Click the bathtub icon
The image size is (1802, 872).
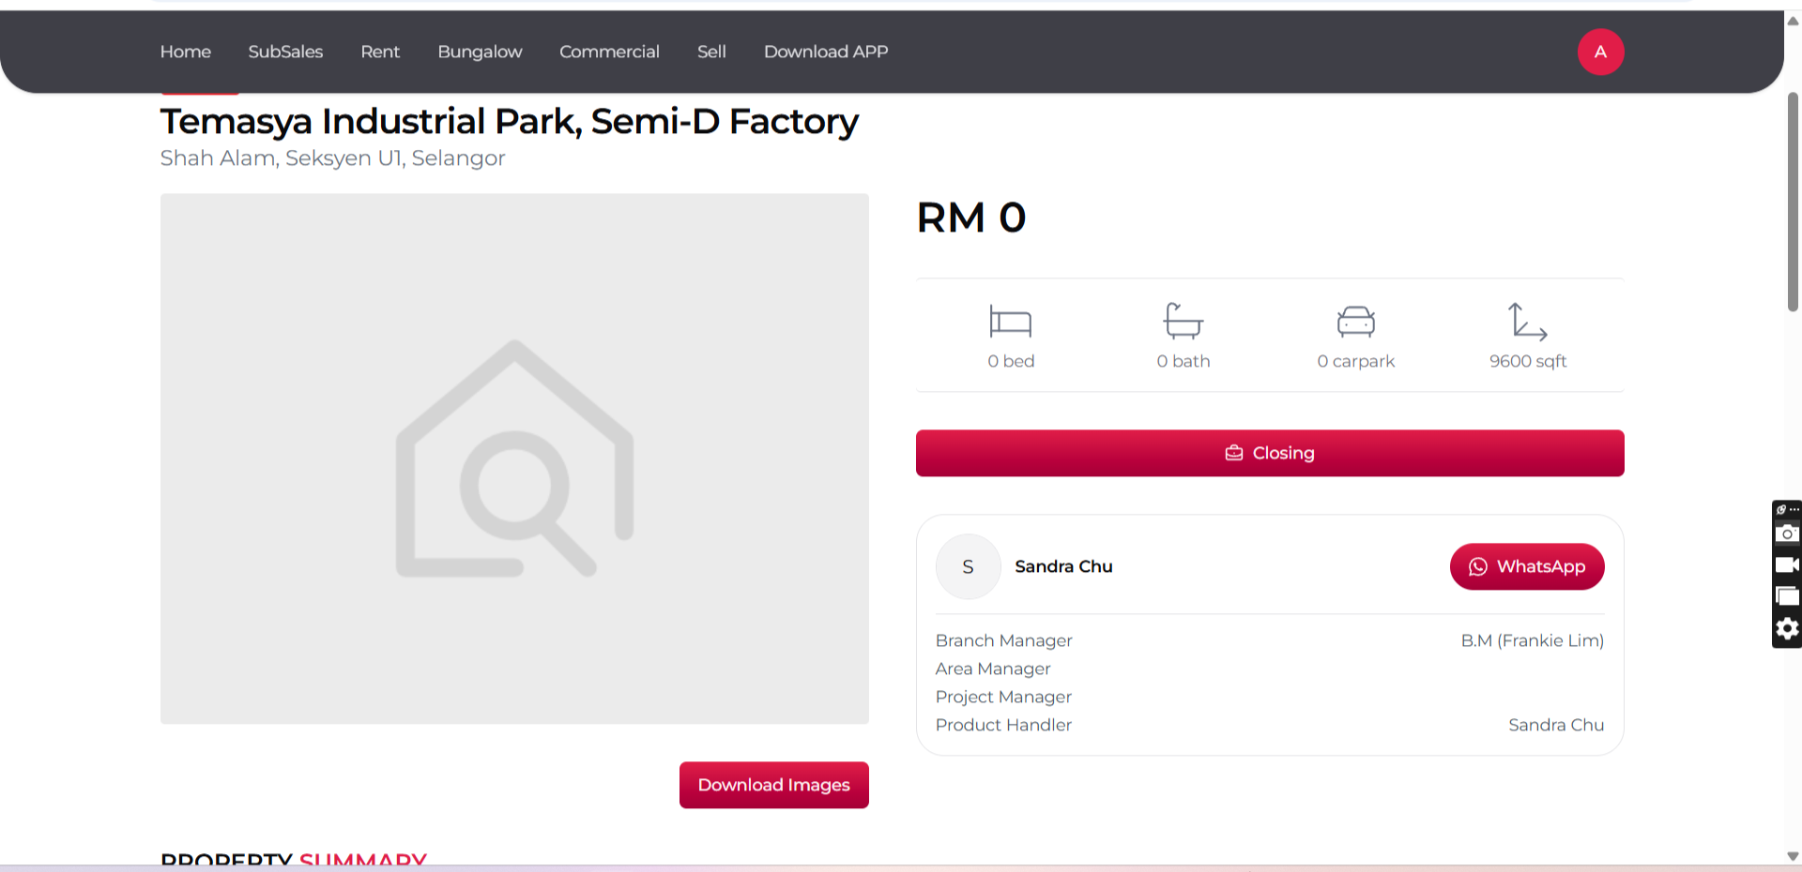click(x=1183, y=321)
